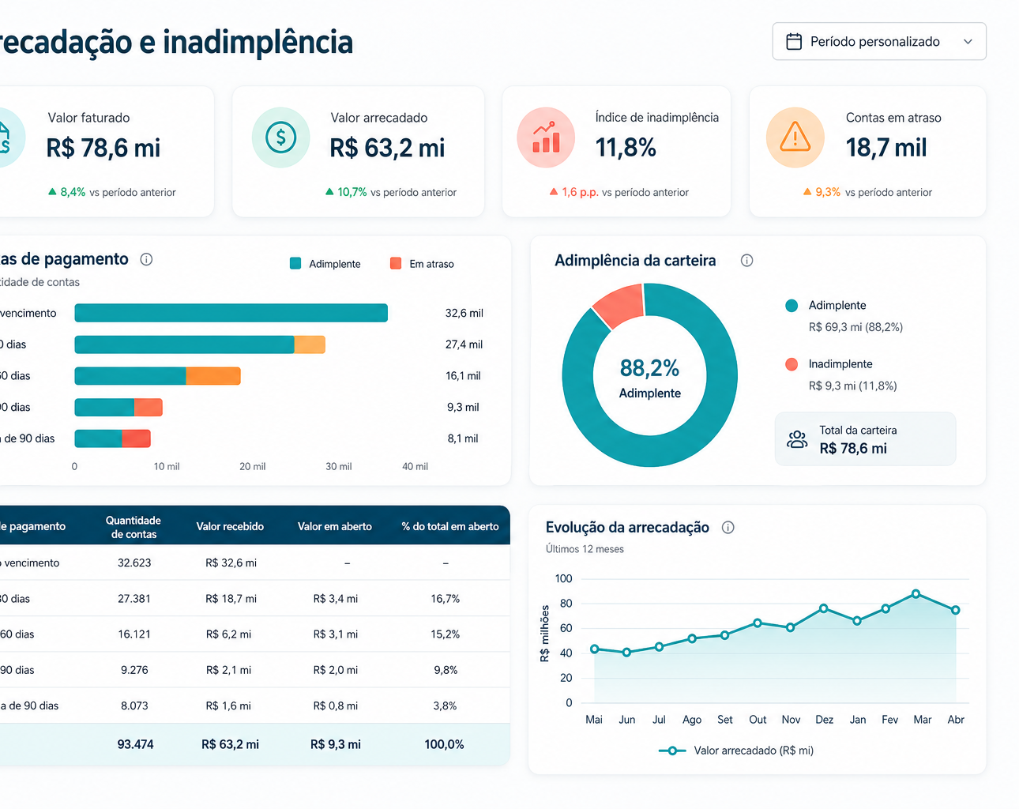
Task: Click the 100,0% total cell
Action: point(445,745)
